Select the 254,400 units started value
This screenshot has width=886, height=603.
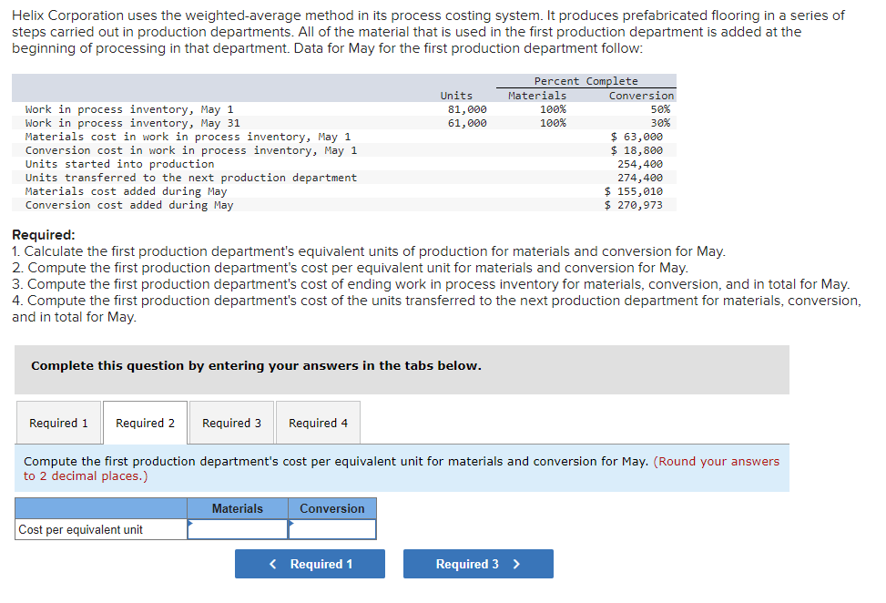[640, 164]
